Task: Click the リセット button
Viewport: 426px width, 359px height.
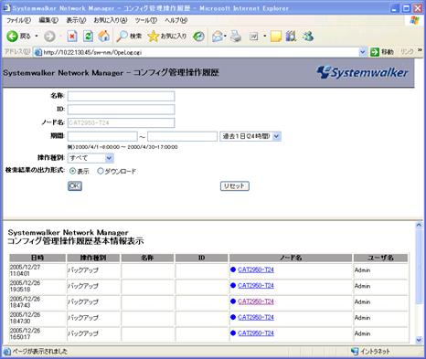Action: [x=235, y=186]
